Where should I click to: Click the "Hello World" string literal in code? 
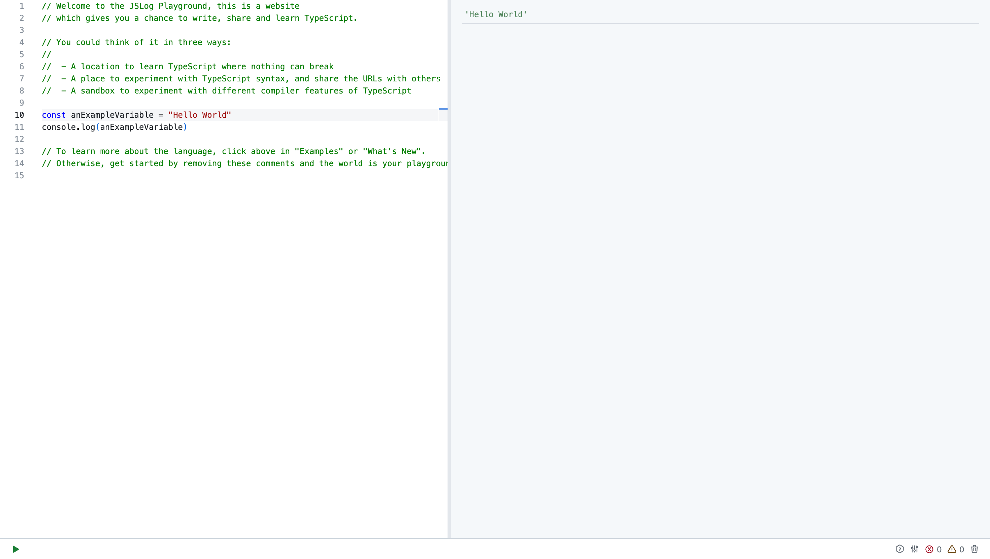pyautogui.click(x=199, y=115)
